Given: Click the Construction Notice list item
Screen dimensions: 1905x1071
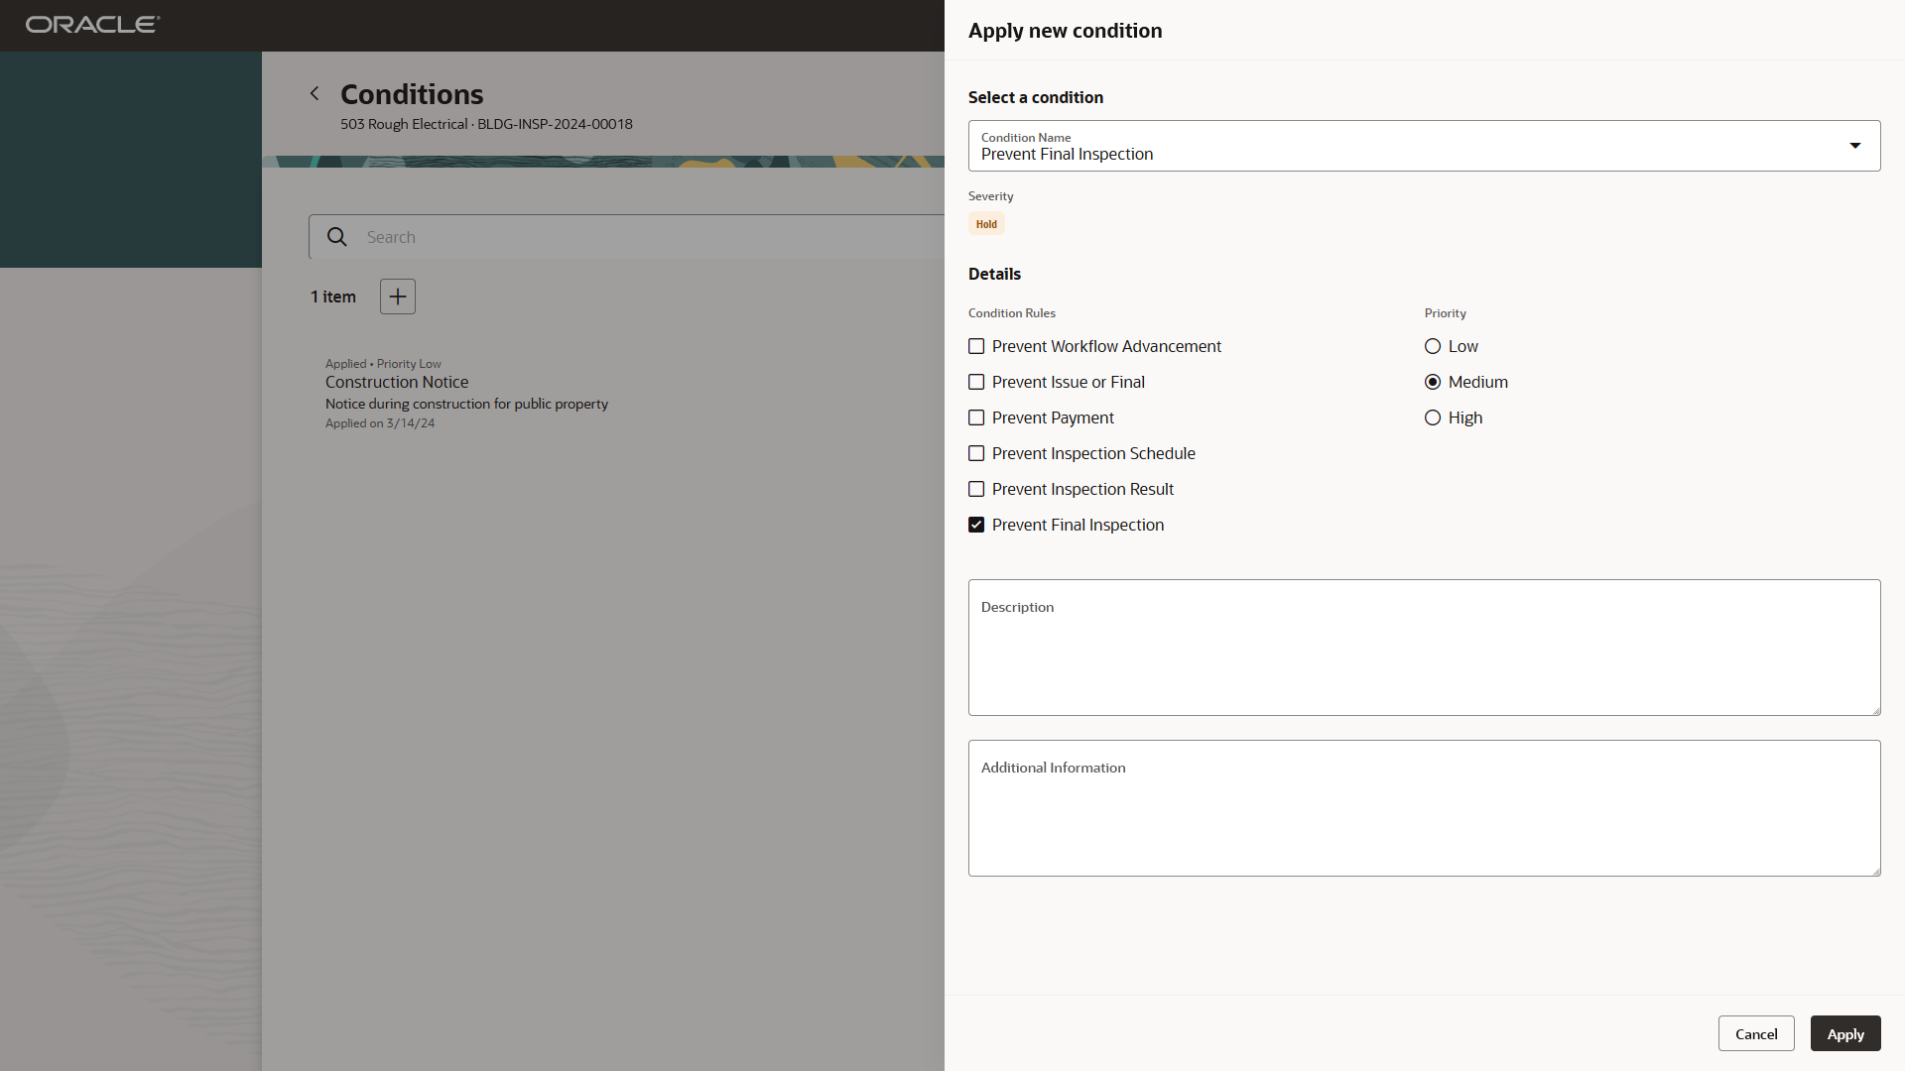Looking at the screenshot, I should tap(397, 381).
